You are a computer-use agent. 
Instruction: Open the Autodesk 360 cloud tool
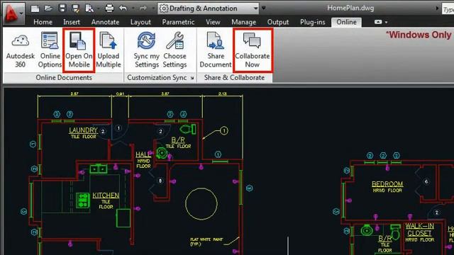point(21,50)
